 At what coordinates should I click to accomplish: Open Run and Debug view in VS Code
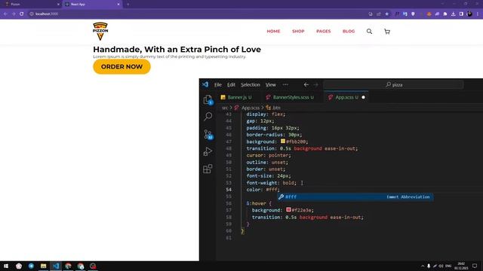(x=208, y=151)
